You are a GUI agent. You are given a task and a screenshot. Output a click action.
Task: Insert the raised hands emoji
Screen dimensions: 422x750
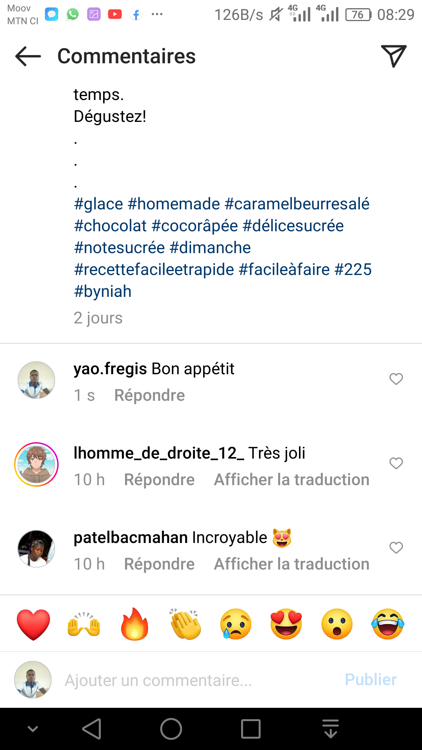coord(84,624)
